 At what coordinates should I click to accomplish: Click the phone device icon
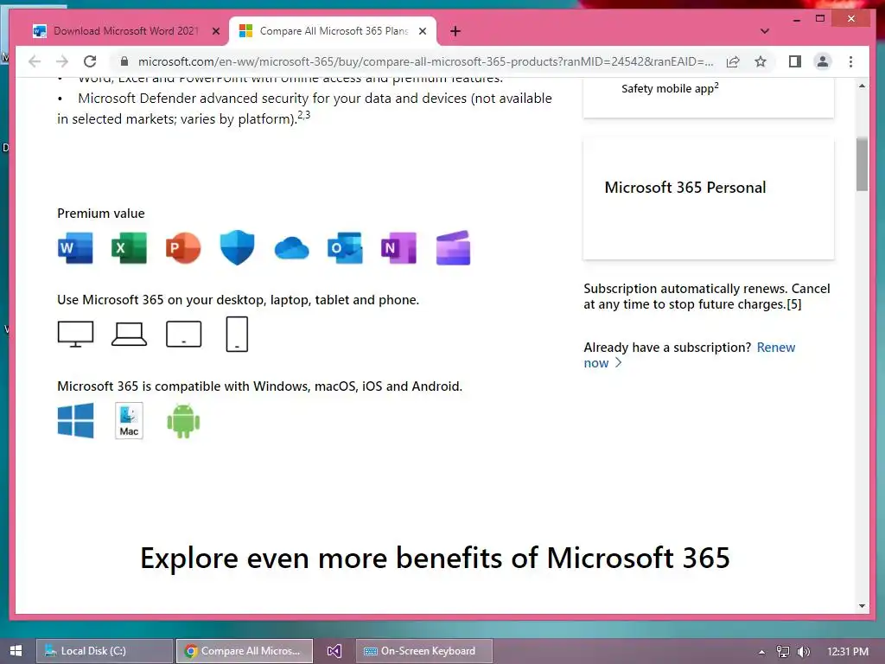coord(237,335)
